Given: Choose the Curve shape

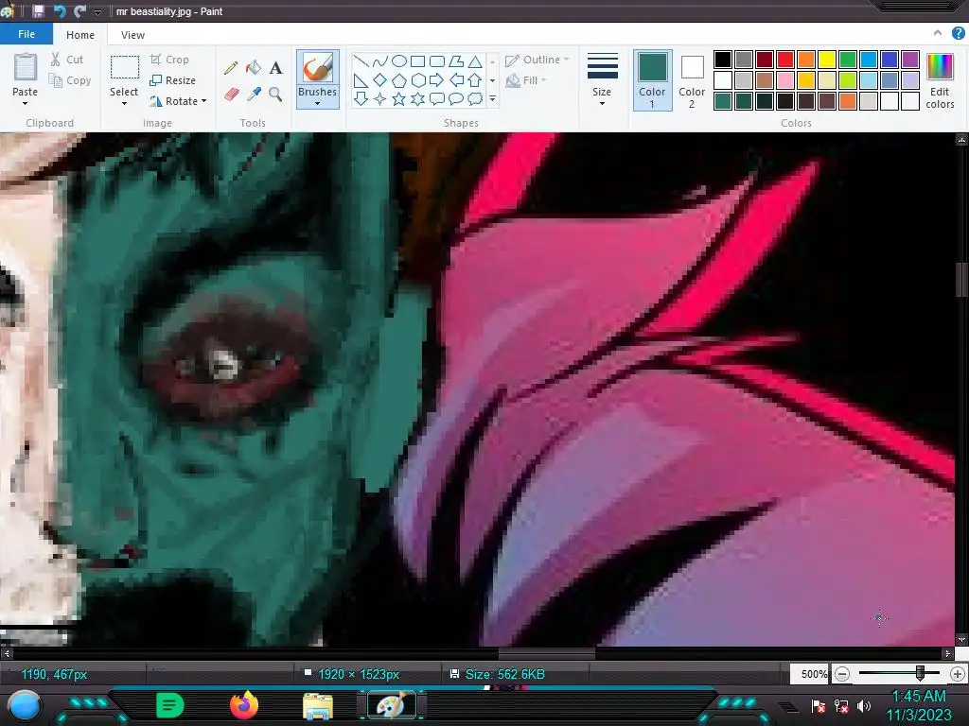Looking at the screenshot, I should [x=380, y=61].
